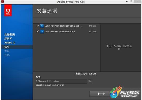Go to 序列号 step in sidebar
The width and height of the screenshot is (142, 100).
[8, 39]
